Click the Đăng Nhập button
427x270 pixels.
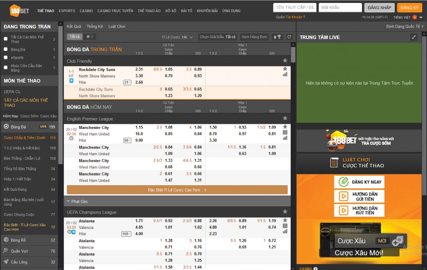click(x=379, y=8)
